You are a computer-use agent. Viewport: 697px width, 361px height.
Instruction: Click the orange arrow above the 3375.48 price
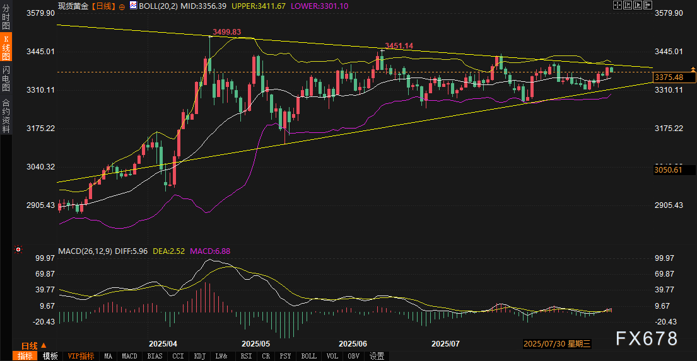click(693, 69)
